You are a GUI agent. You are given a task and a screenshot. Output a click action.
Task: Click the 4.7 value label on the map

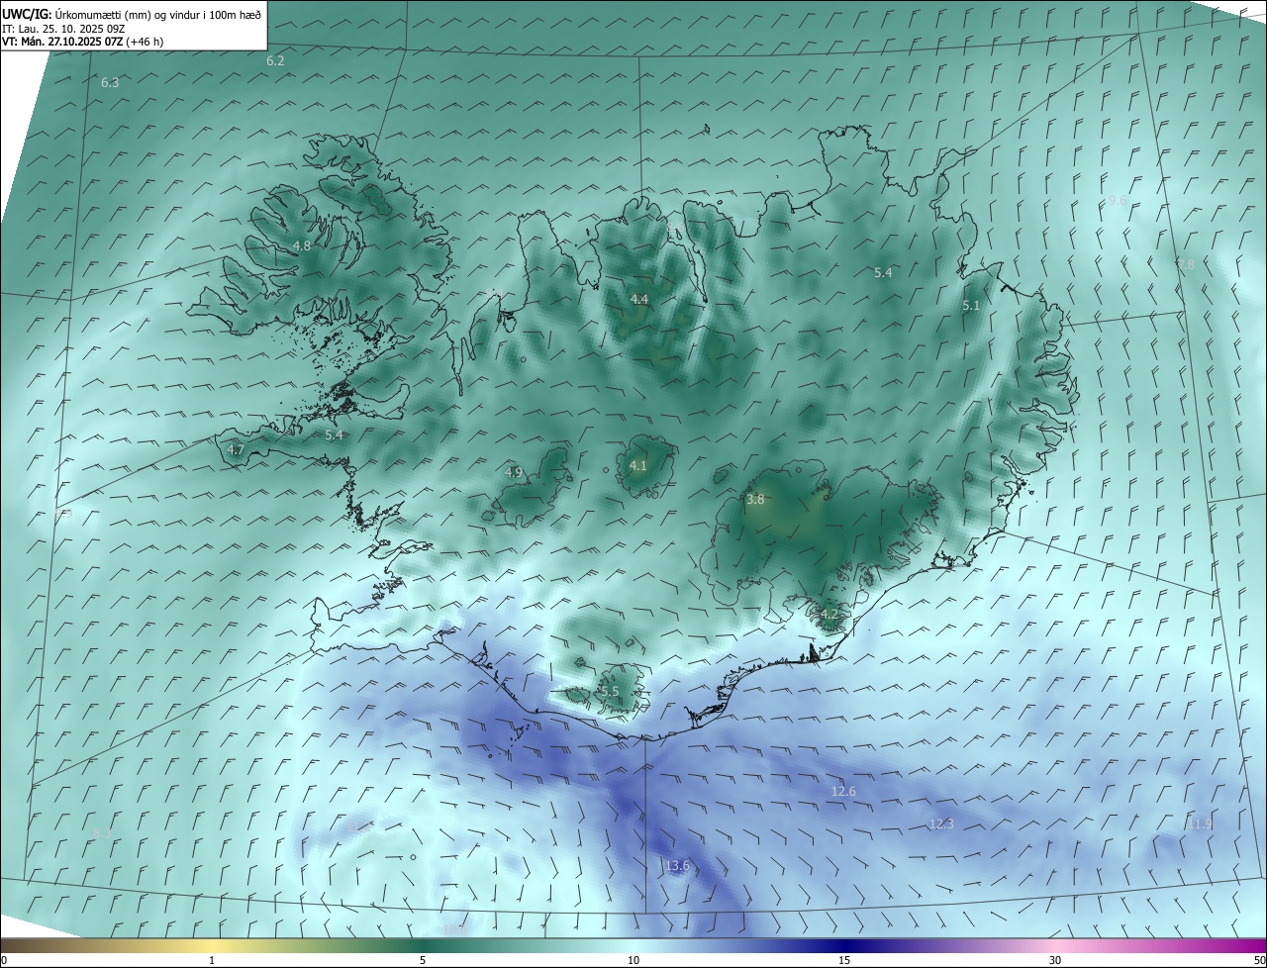[x=236, y=449]
